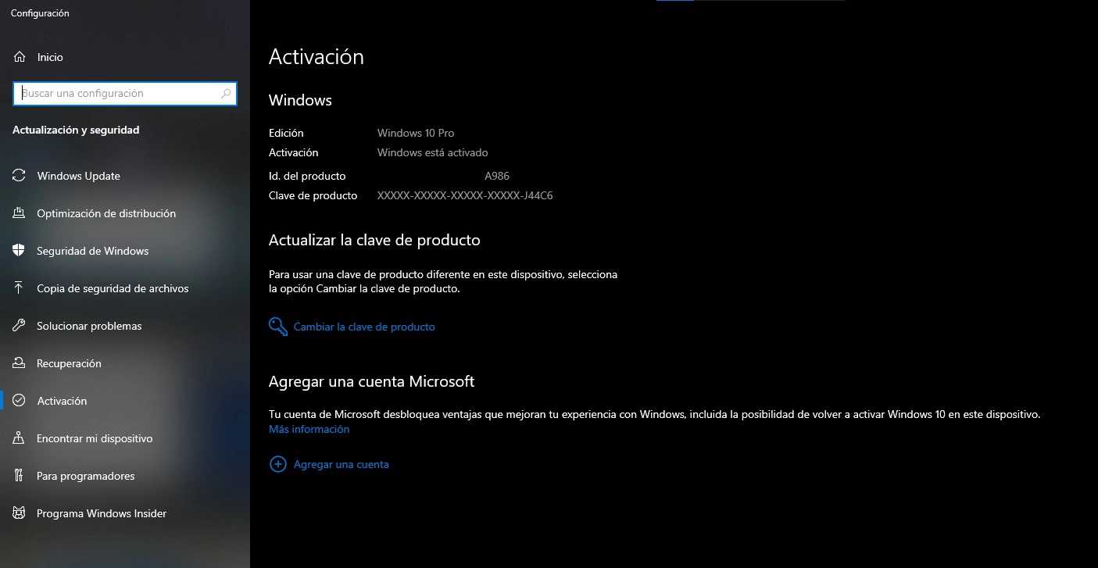Image resolution: width=1098 pixels, height=568 pixels.
Task: Open Seguridad de Windows settings
Action: 125,251
